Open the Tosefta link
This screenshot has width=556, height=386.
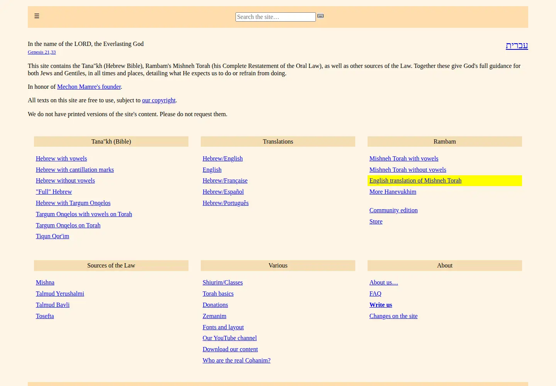(45, 316)
